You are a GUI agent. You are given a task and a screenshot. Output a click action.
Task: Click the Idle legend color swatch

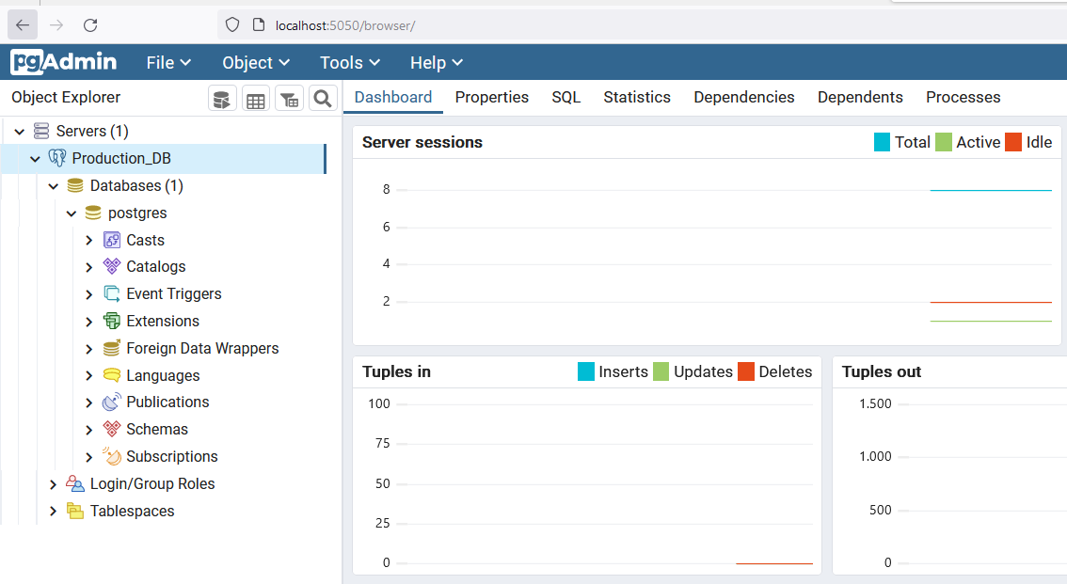click(1013, 143)
